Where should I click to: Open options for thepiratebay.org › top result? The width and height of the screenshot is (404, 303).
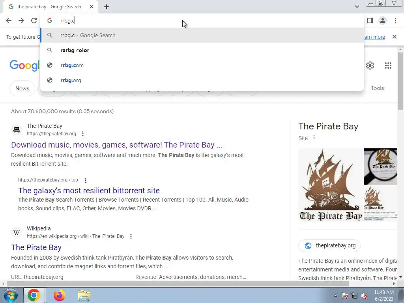click(x=86, y=180)
